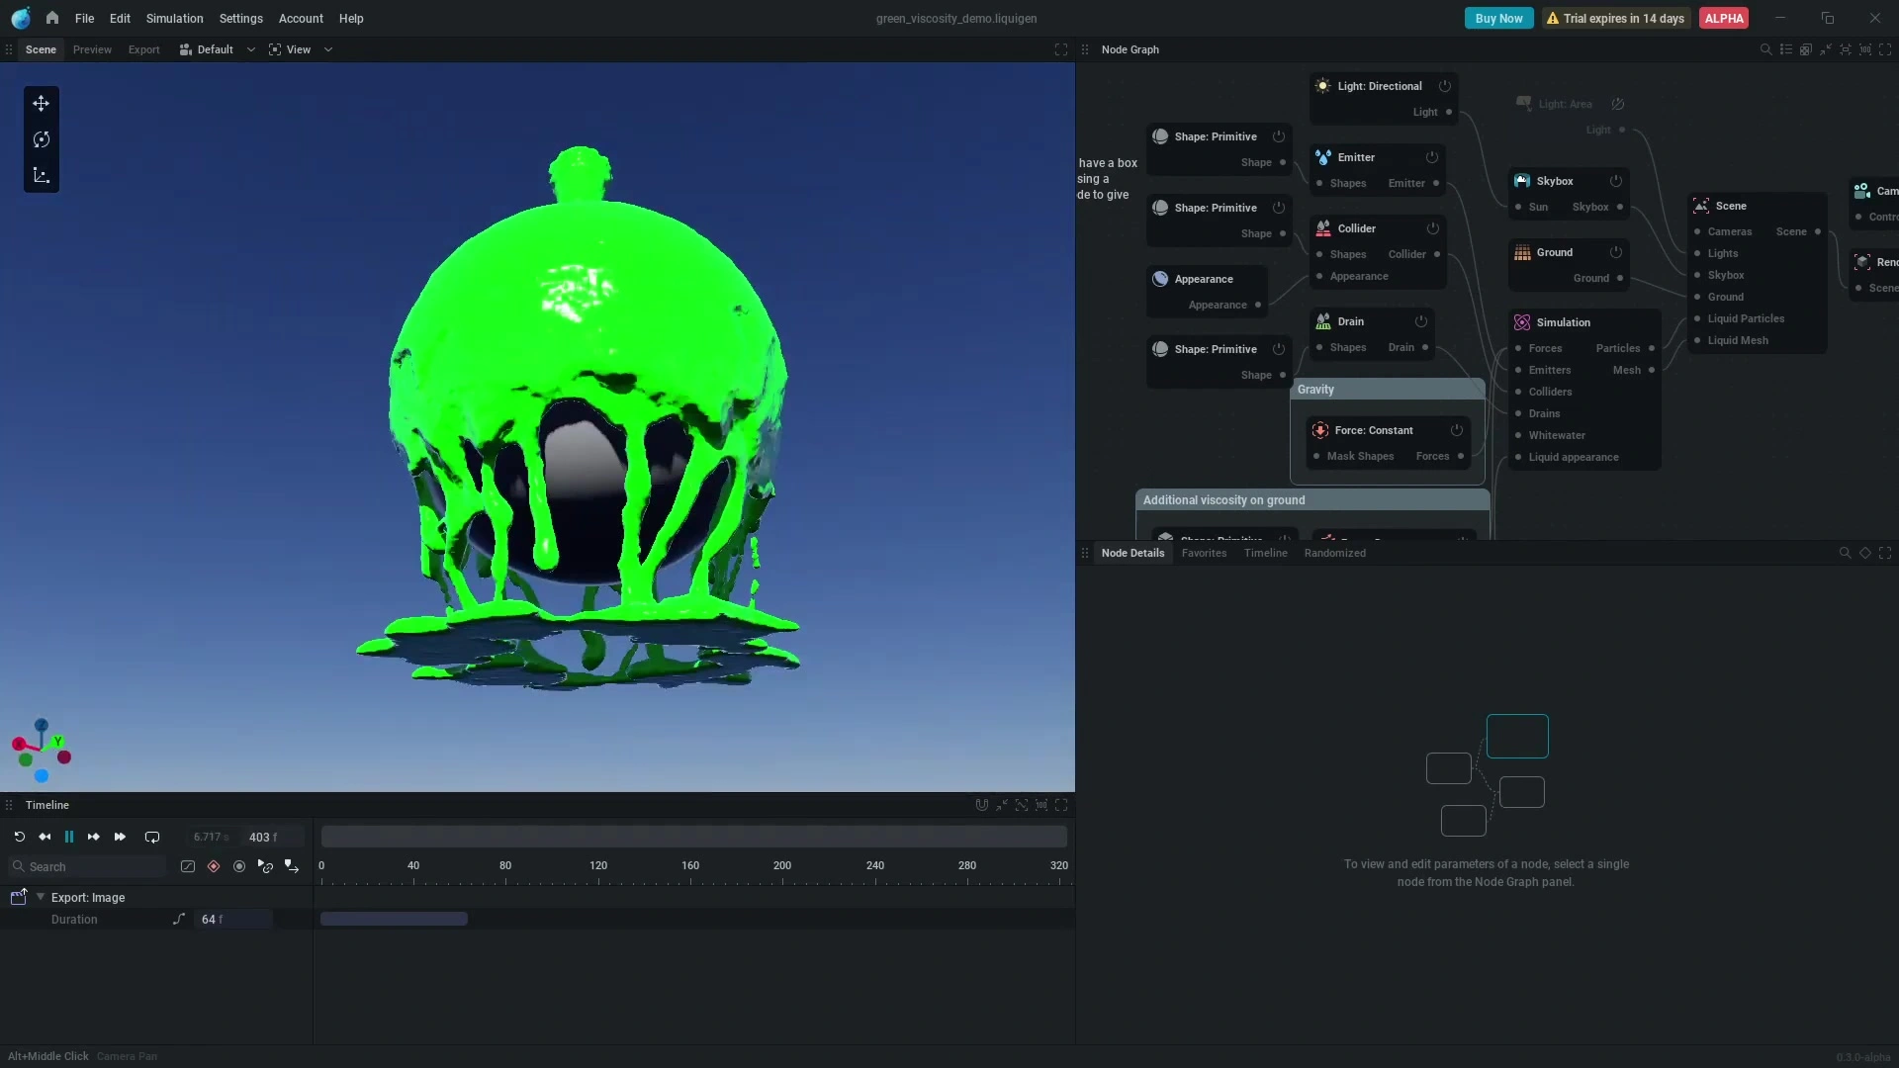Switch to the Favorites tab
The width and height of the screenshot is (1899, 1068).
[x=1204, y=553]
